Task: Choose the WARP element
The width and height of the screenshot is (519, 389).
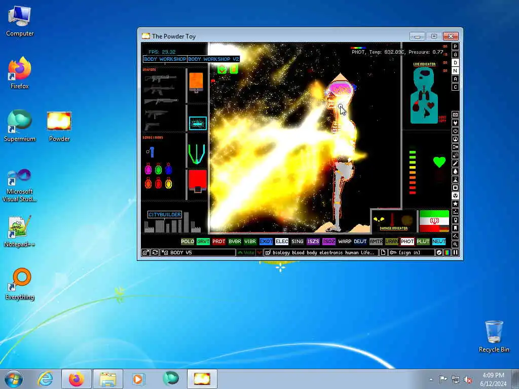Action: click(345, 242)
